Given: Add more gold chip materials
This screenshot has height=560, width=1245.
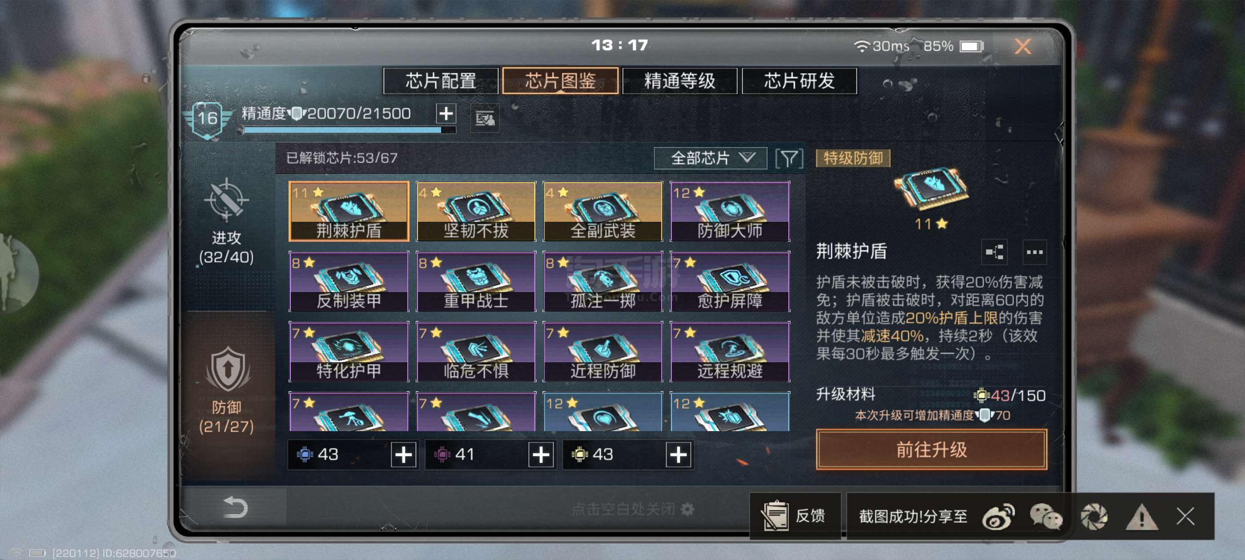Looking at the screenshot, I should coord(678,455).
